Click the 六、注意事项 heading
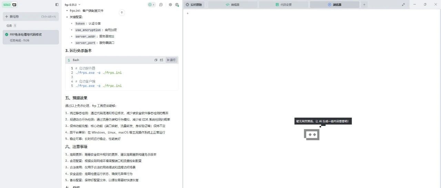Screen dimensions: 441x188 click(76, 147)
